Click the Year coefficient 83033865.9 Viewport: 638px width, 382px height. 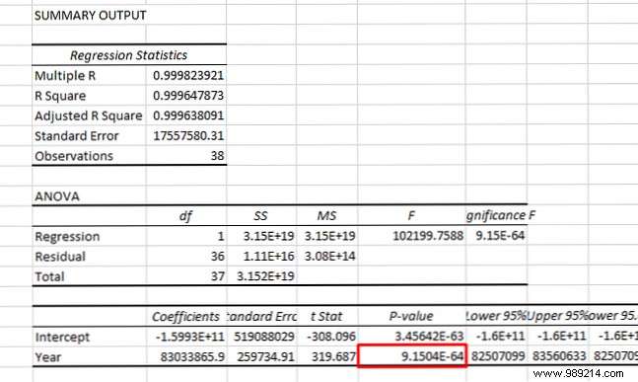coord(192,357)
